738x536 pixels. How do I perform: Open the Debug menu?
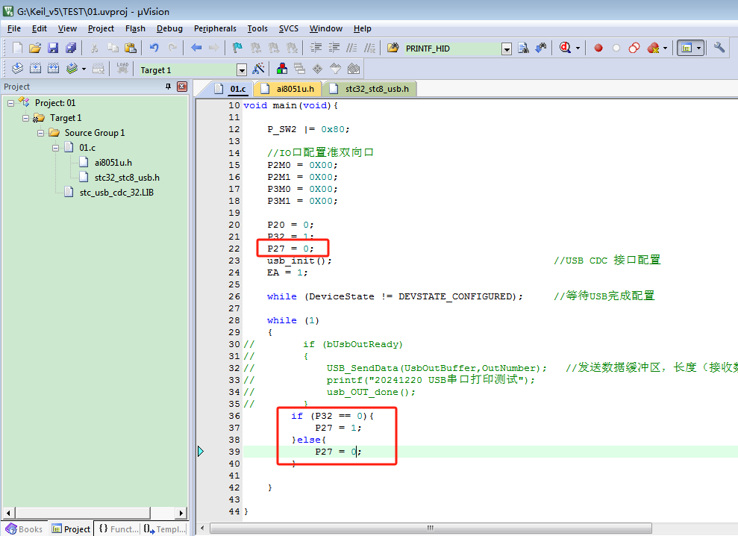click(x=169, y=28)
